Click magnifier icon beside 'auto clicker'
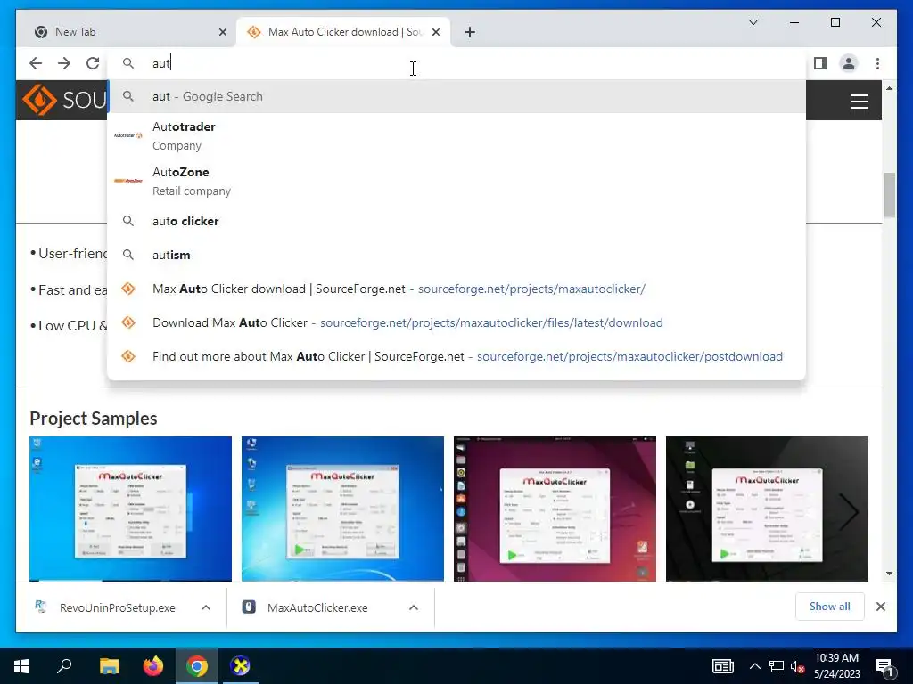The height and width of the screenshot is (684, 913). pyautogui.click(x=128, y=221)
